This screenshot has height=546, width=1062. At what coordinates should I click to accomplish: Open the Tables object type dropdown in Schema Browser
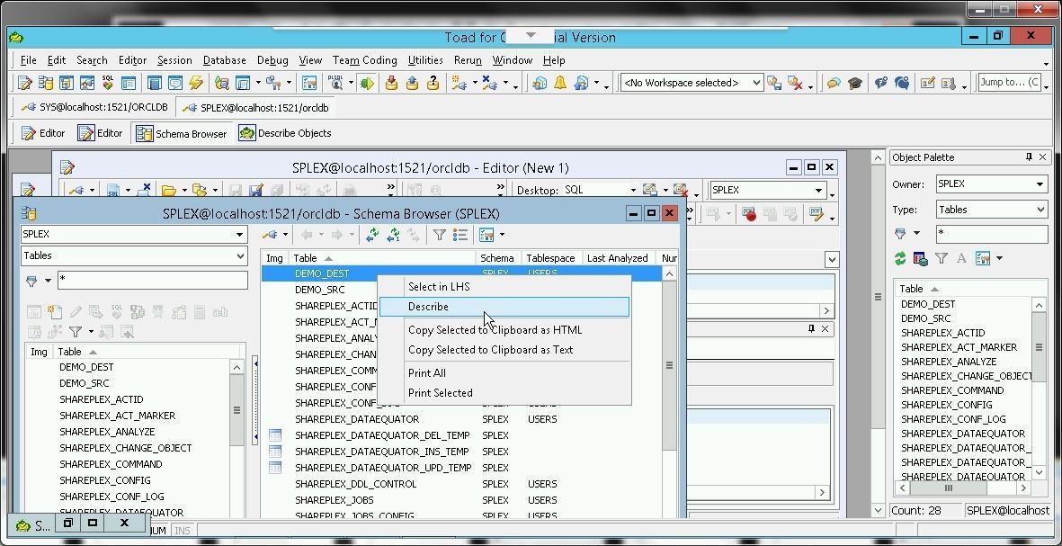(240, 256)
